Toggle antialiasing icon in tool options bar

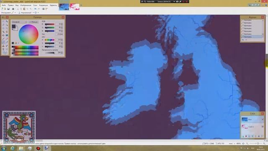coord(36,13)
